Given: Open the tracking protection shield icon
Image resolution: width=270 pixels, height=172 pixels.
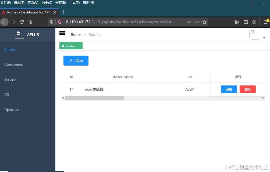Looking at the screenshot, I should (x=51, y=22).
